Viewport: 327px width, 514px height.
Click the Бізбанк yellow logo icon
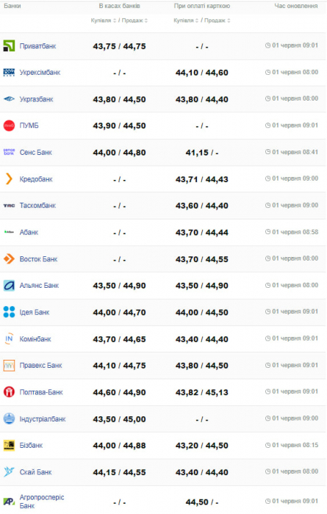coord(9,446)
